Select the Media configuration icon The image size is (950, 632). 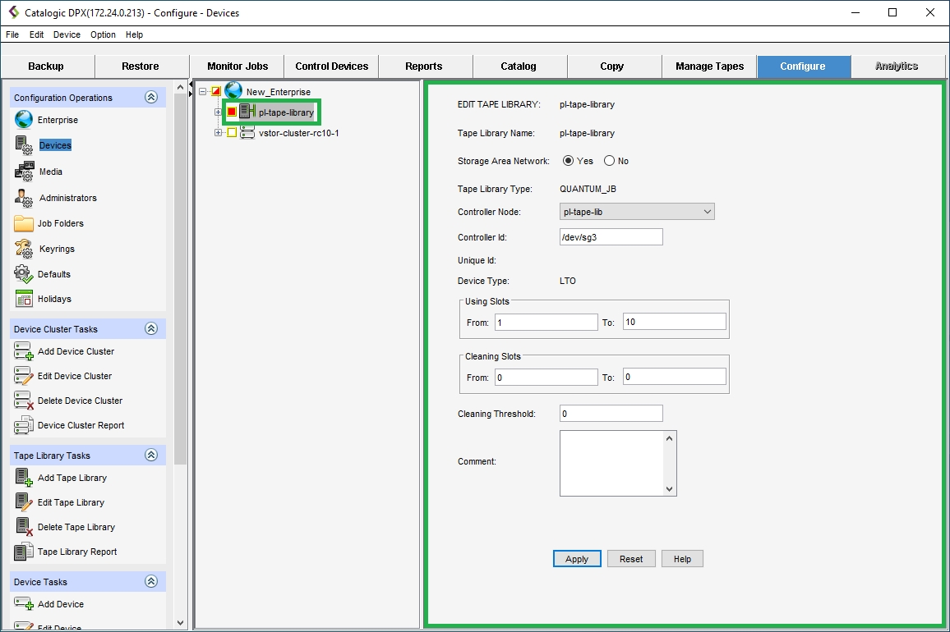[24, 172]
